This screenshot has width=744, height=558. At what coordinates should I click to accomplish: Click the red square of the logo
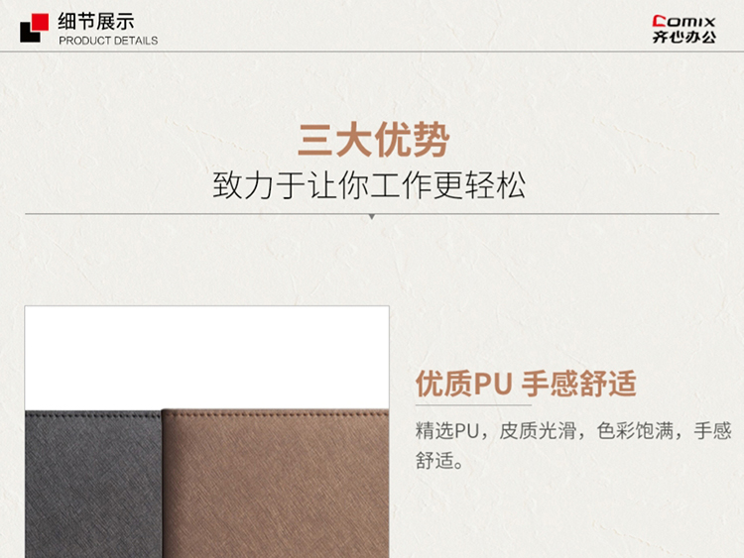pos(40,22)
